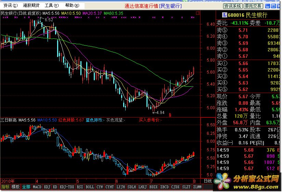Click the 资讯系统 button

coord(232,6)
